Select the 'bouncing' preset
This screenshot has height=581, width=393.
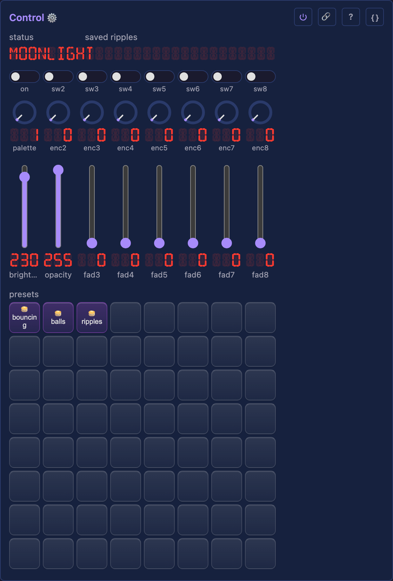point(25,318)
